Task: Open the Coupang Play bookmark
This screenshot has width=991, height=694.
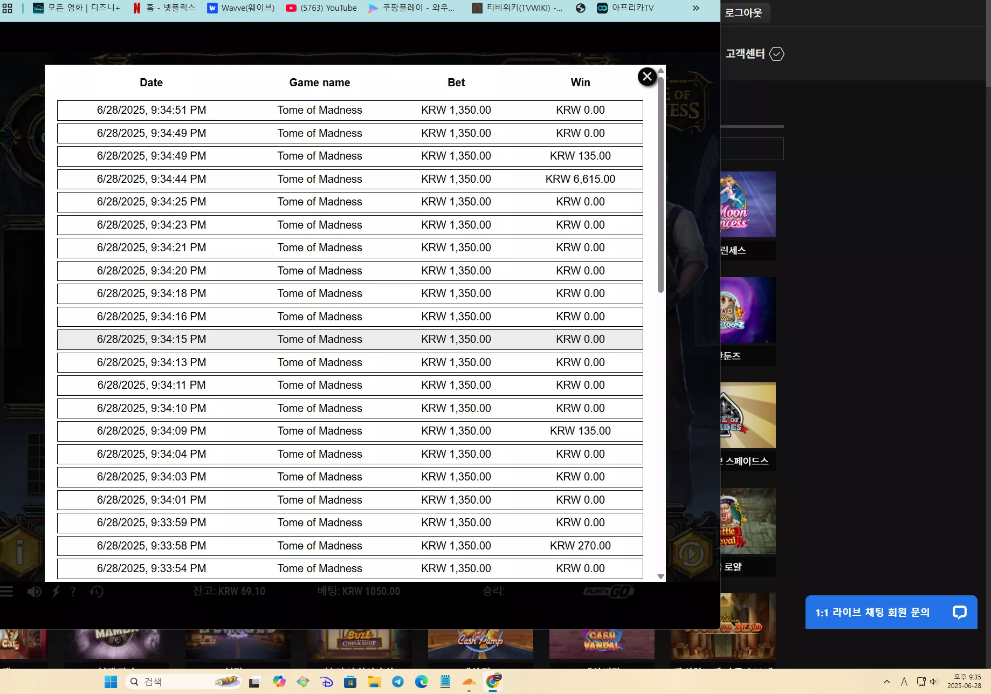Action: tap(411, 8)
